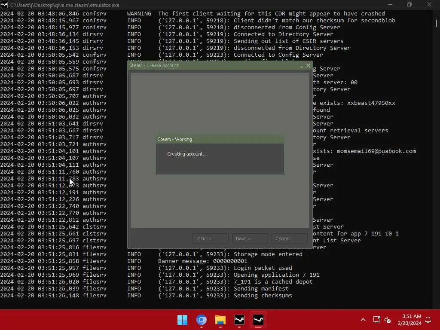This screenshot has width=440, height=330.
Task: Click the username xxbeast47950xx in log
Action: (x=371, y=103)
